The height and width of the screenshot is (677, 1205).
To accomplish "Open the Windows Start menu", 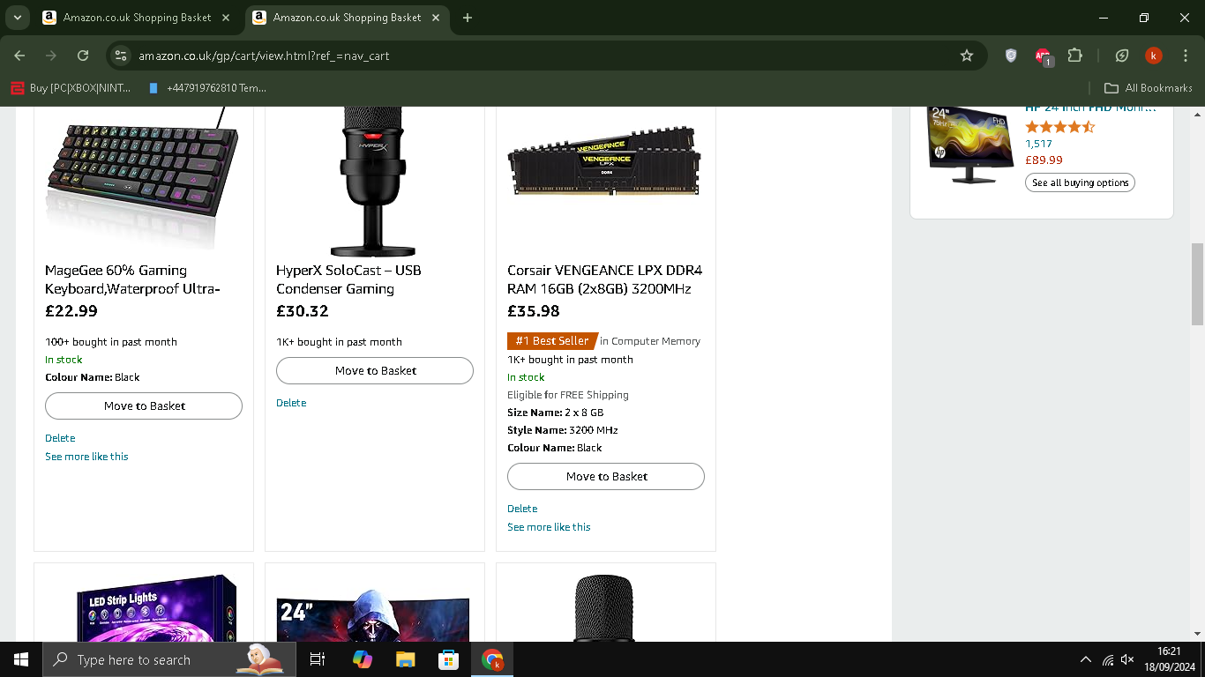I will [20, 659].
